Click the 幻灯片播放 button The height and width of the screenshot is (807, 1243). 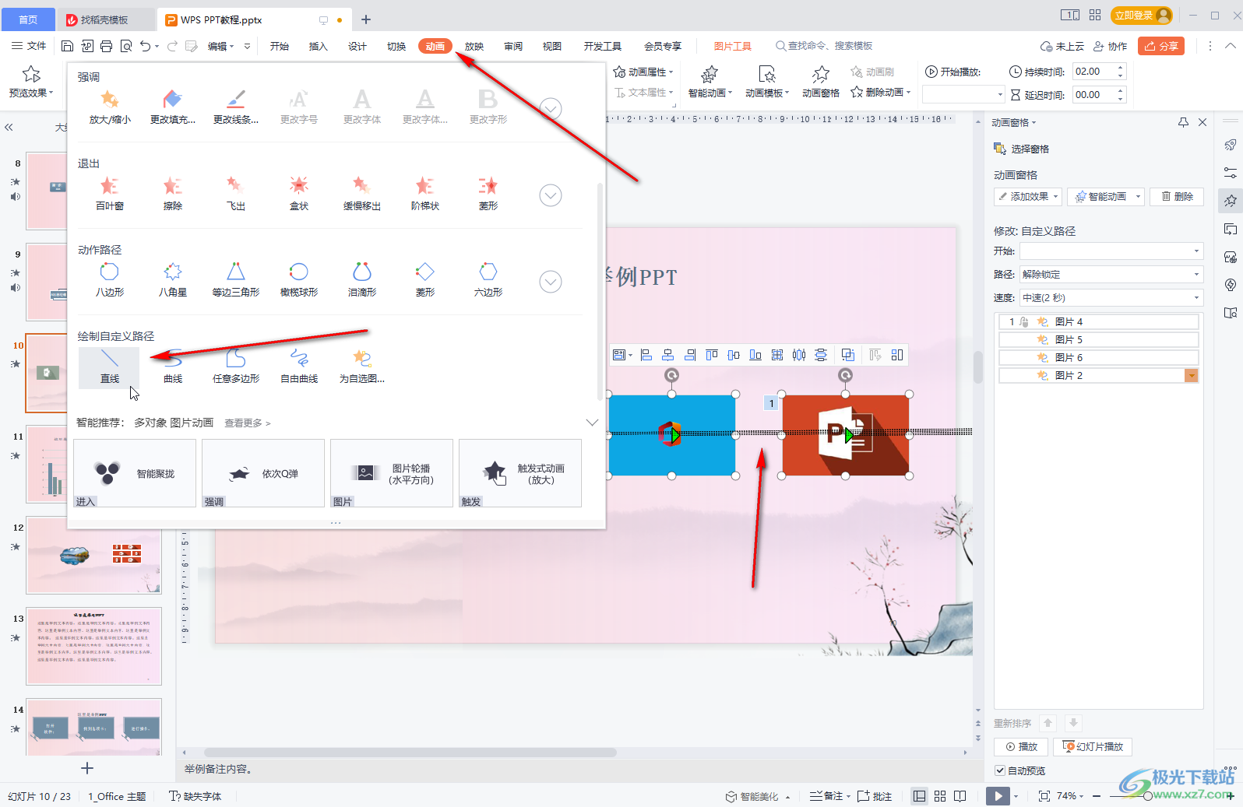(1093, 746)
